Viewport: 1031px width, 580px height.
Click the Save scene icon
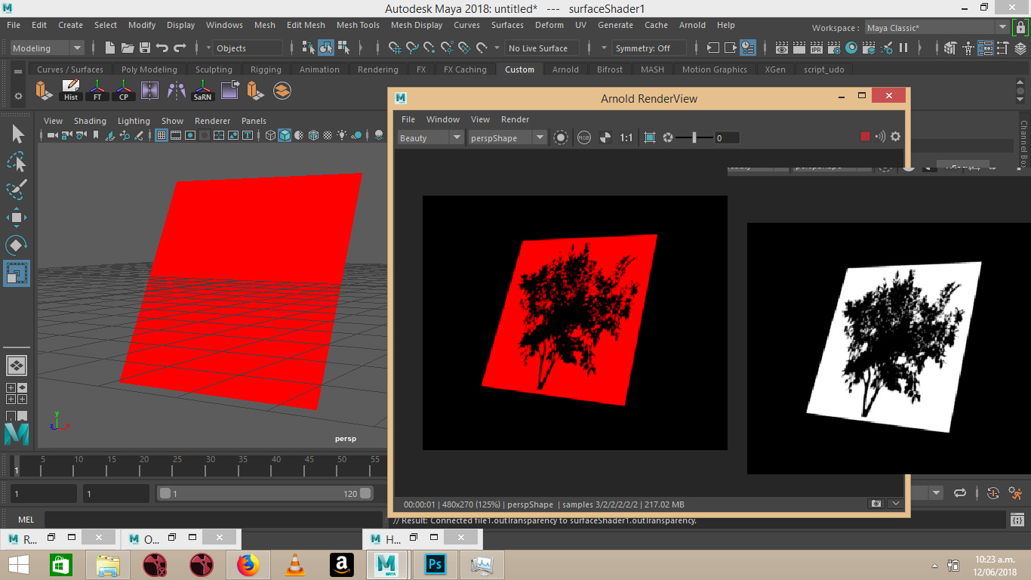(145, 48)
